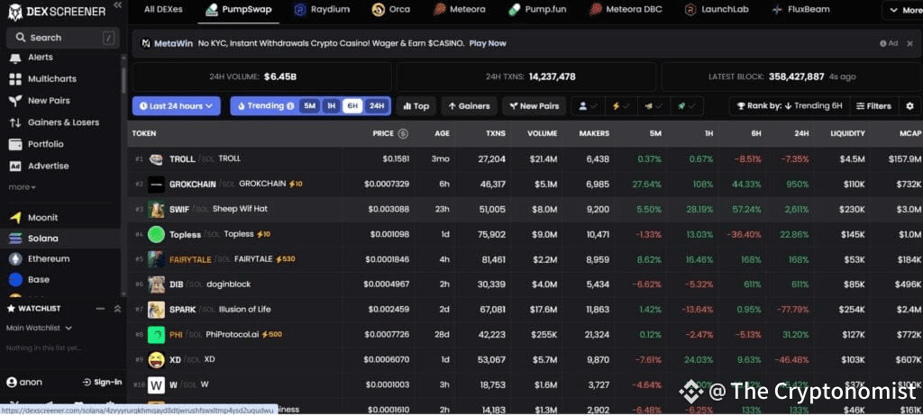The height and width of the screenshot is (415, 923).
Task: Open the More DEXes dropdown
Action: click(x=904, y=10)
